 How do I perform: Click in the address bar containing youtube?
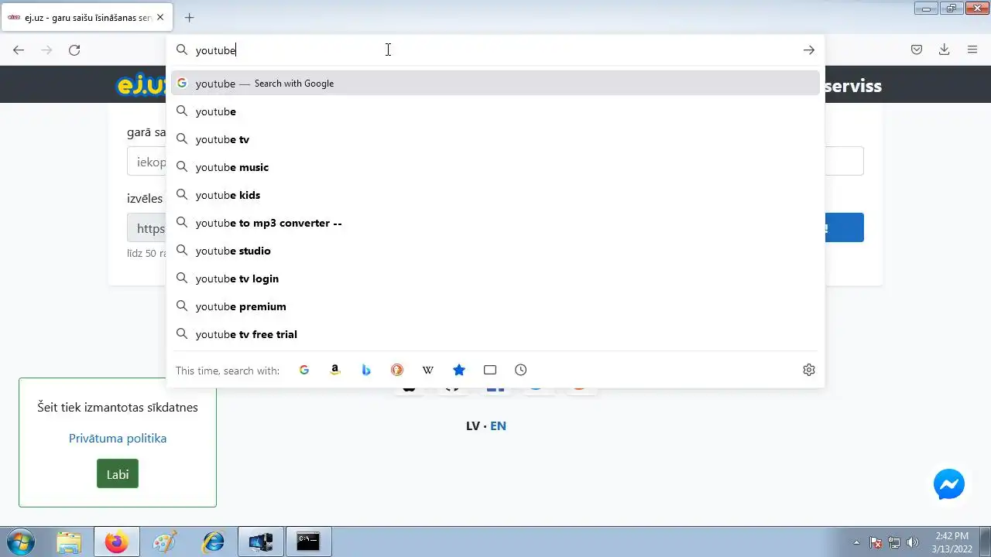pyautogui.click(x=495, y=50)
